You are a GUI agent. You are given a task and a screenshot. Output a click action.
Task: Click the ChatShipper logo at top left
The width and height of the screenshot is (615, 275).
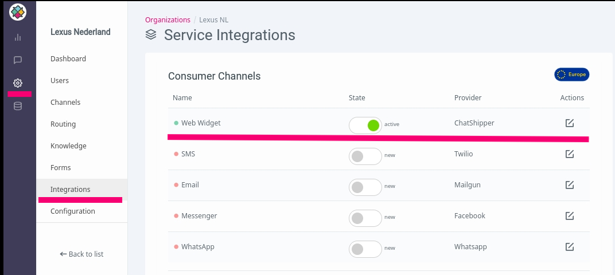click(18, 12)
